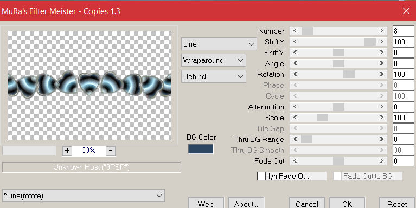Click the Thru BG Range left arrow
416x208 pixels.
click(x=295, y=139)
